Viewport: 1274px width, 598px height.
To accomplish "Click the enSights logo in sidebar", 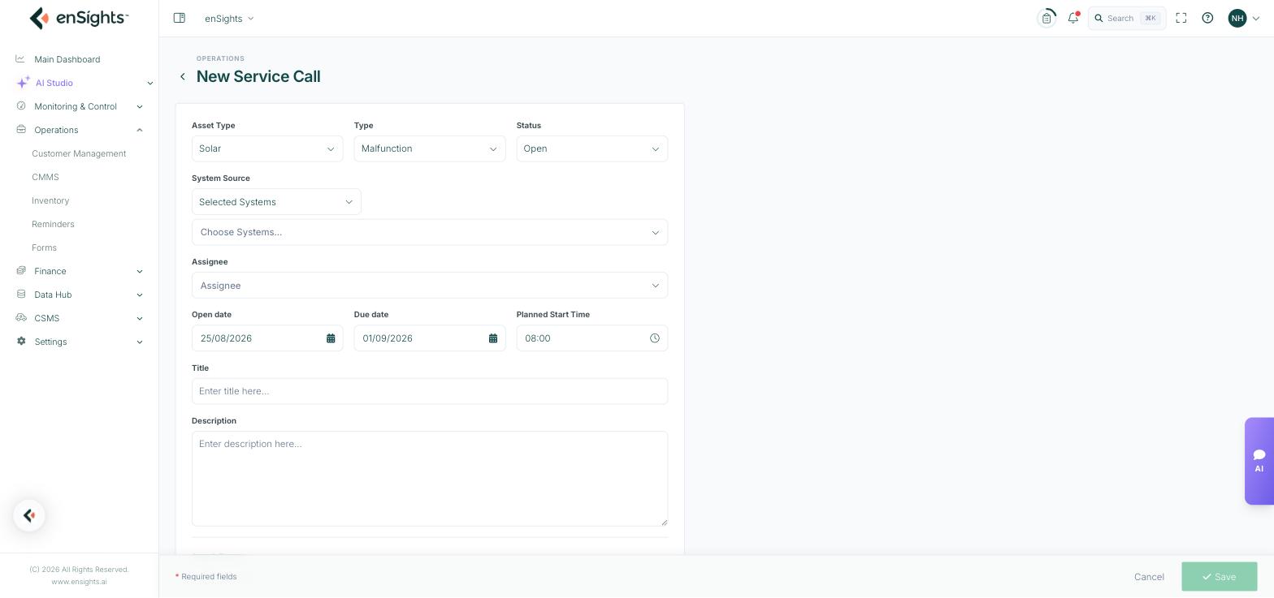I will tap(79, 18).
